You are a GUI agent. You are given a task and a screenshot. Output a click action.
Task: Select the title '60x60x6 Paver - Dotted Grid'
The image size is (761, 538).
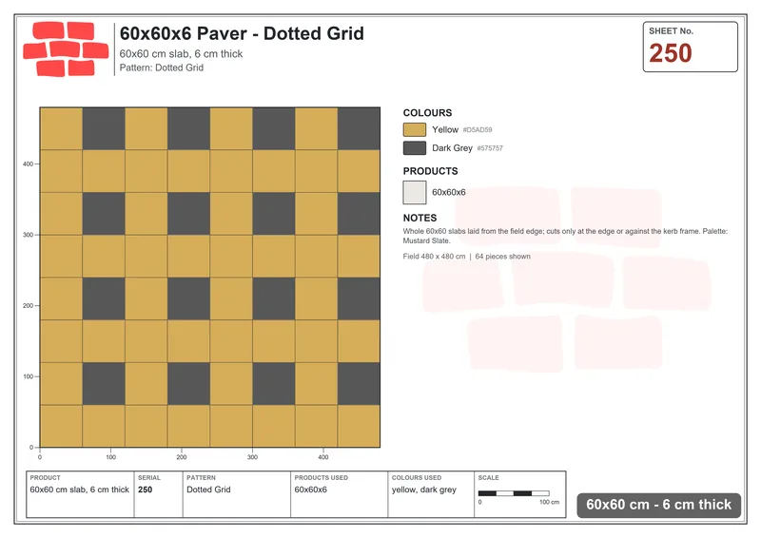click(x=242, y=33)
